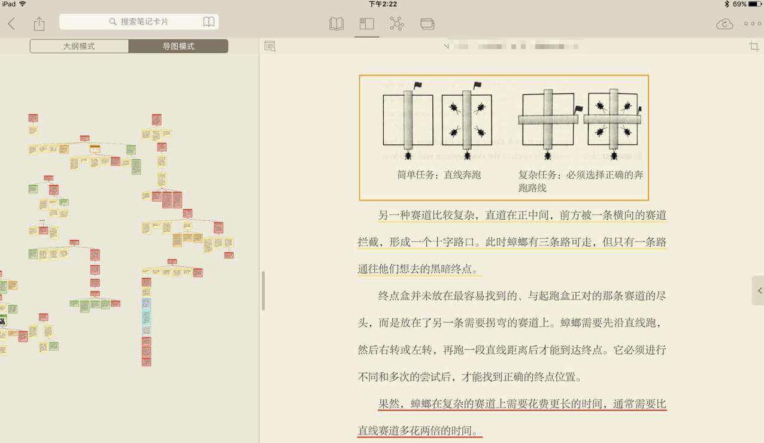Open the crop/clip selection tool

pyautogui.click(x=753, y=46)
